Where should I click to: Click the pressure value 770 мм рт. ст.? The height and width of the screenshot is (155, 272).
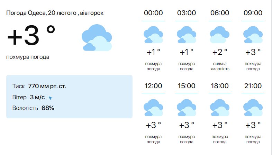(49, 86)
